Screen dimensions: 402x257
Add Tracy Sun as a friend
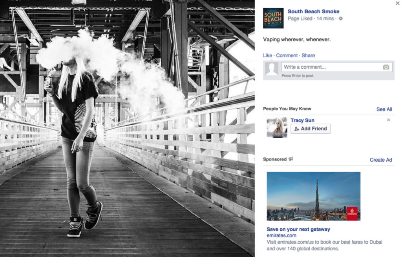point(311,129)
